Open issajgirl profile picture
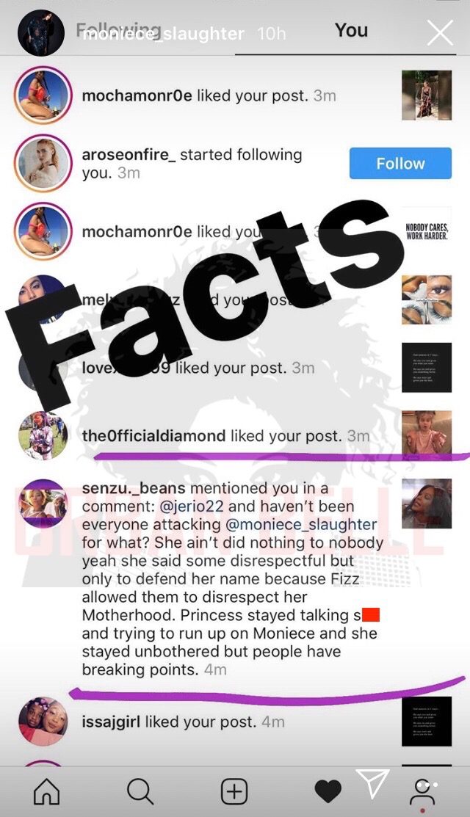 point(43,722)
